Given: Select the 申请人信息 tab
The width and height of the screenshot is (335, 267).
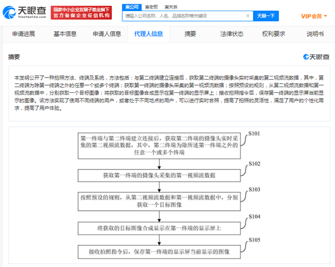Looking at the screenshot, I should pyautogui.click(x=106, y=34).
